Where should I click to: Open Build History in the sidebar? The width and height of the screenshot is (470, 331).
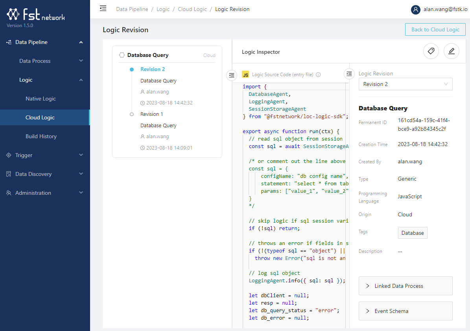pyautogui.click(x=41, y=136)
